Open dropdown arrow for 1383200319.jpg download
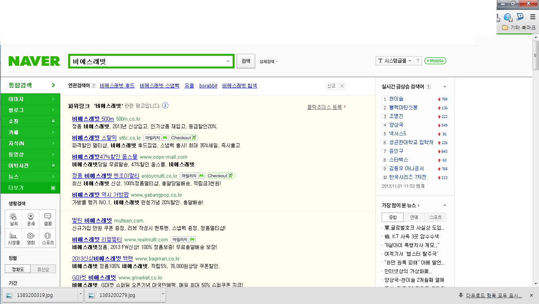The image size is (539, 304). (x=80, y=295)
